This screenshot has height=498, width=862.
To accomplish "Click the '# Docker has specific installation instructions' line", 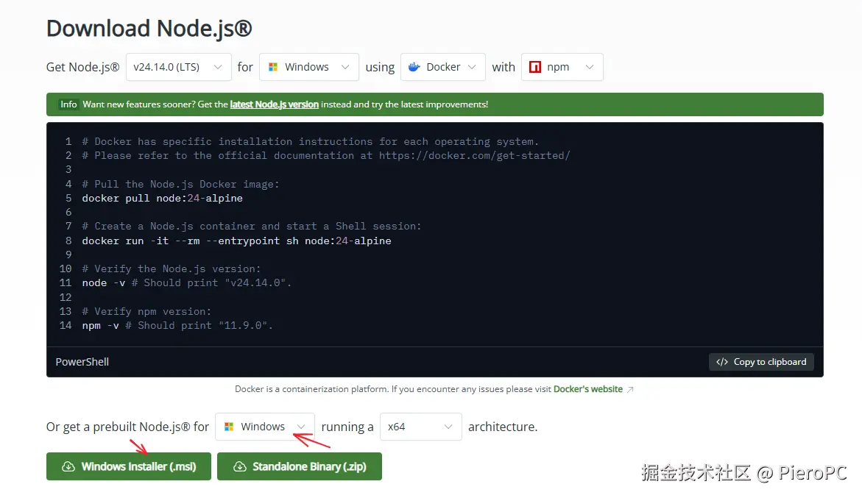I will [x=310, y=142].
